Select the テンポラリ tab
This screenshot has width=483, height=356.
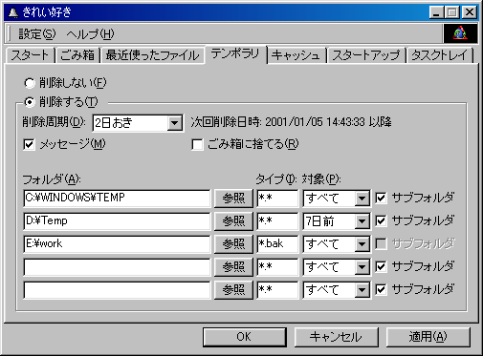[235, 54]
